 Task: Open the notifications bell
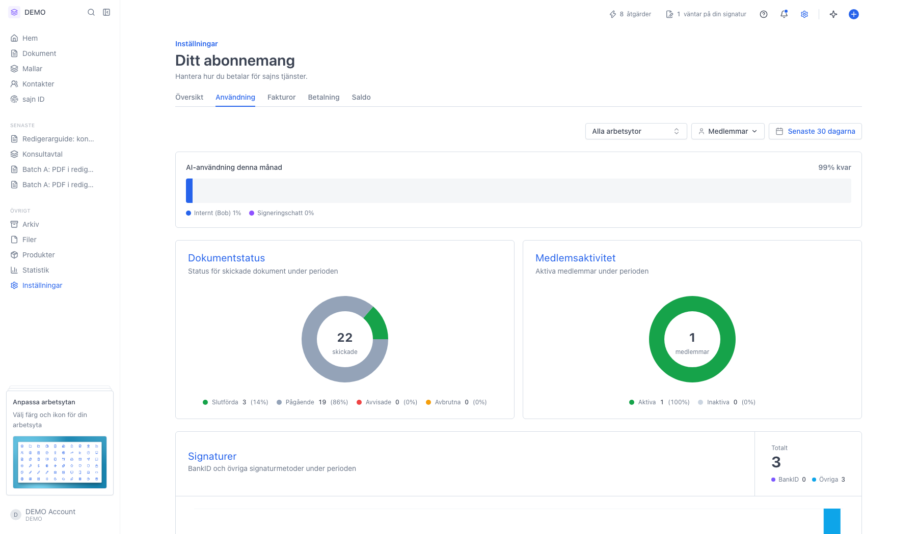[x=784, y=14]
